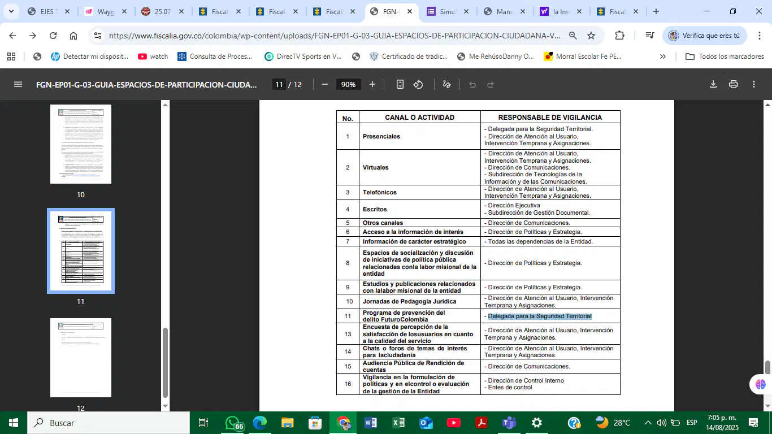
Task: Launch Microsoft Word from the taskbar
Action: 371,423
